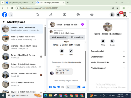
Task: Open Simone - 2 bed 1 bath for rent chat
Action: pyautogui.click(x=22, y=75)
